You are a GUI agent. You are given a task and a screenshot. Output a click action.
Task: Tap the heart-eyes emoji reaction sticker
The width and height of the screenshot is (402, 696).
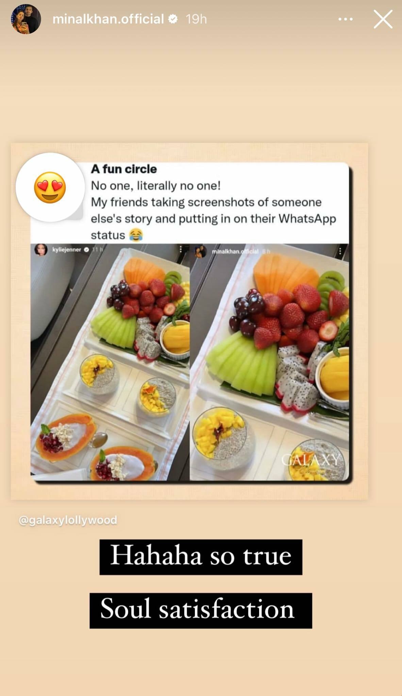(x=50, y=187)
